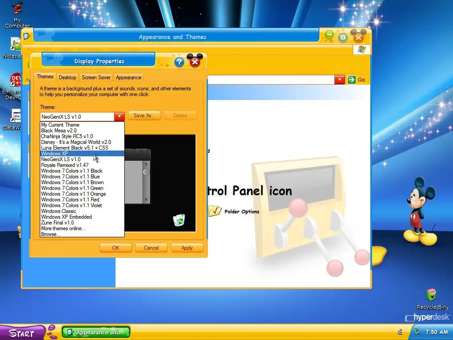Choose Windows Classic theme
Image resolution: width=453 pixels, height=340 pixels.
[82, 211]
